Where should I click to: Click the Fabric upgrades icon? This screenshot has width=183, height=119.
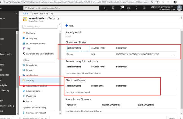click(24, 91)
